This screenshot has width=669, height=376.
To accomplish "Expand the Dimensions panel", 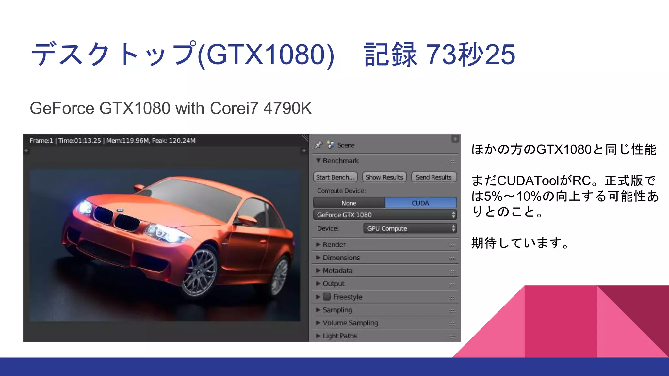I will (318, 258).
